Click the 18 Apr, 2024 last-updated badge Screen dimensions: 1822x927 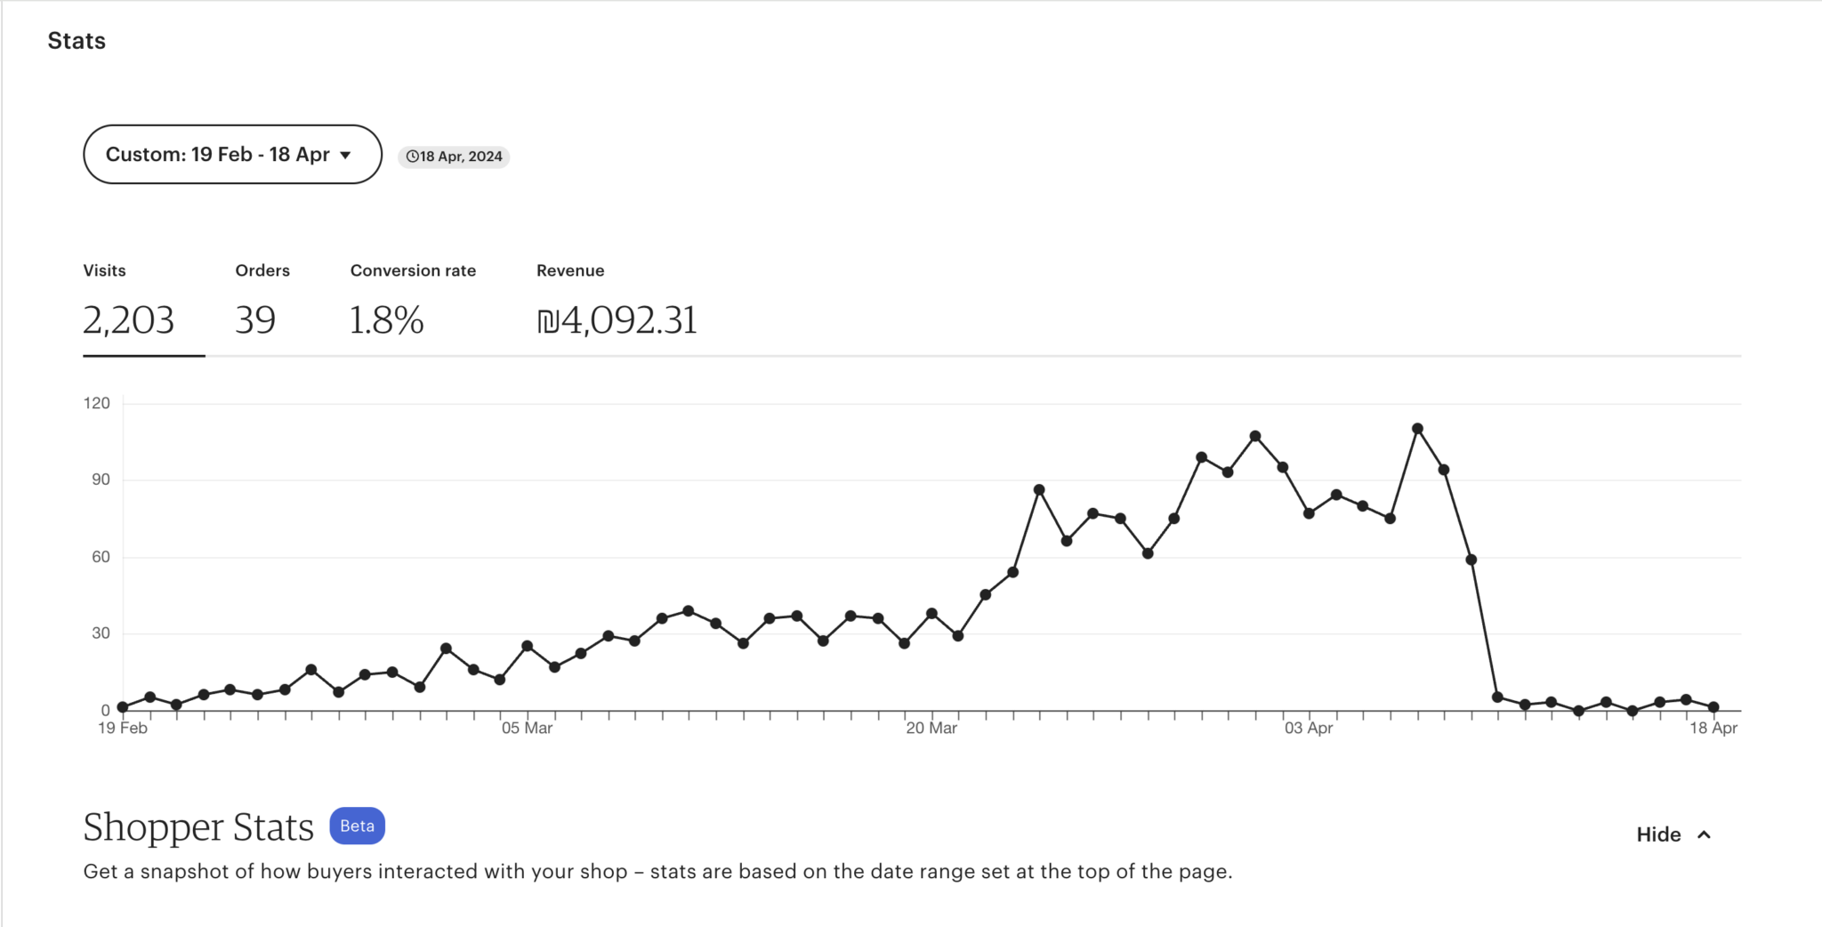[x=454, y=157]
